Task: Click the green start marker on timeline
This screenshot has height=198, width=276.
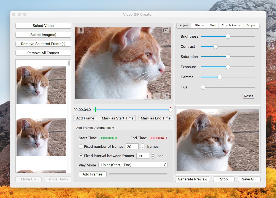Action: pos(95,110)
